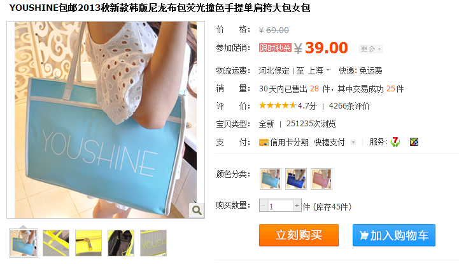Select the light blue bag color option
This screenshot has height=264, width=459.
271,179
